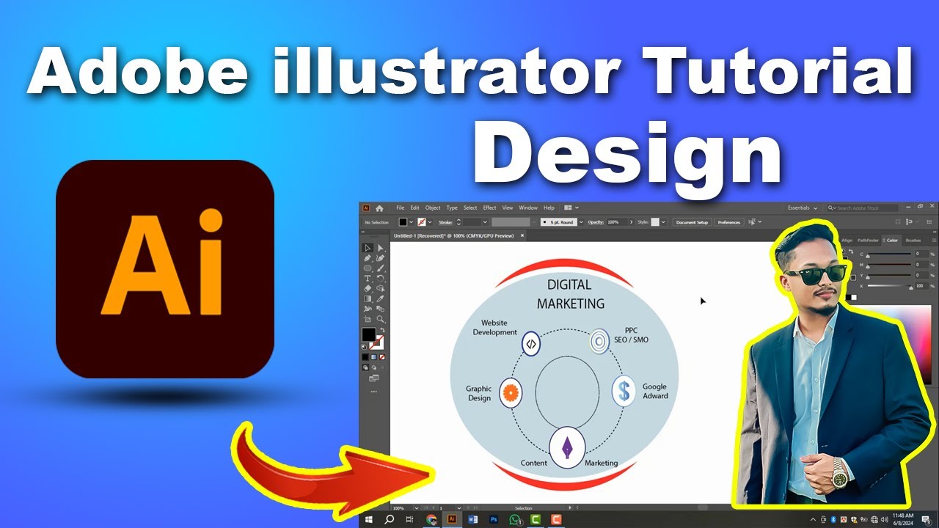939x528 pixels.
Task: Open the Object menu
Action: 433,208
